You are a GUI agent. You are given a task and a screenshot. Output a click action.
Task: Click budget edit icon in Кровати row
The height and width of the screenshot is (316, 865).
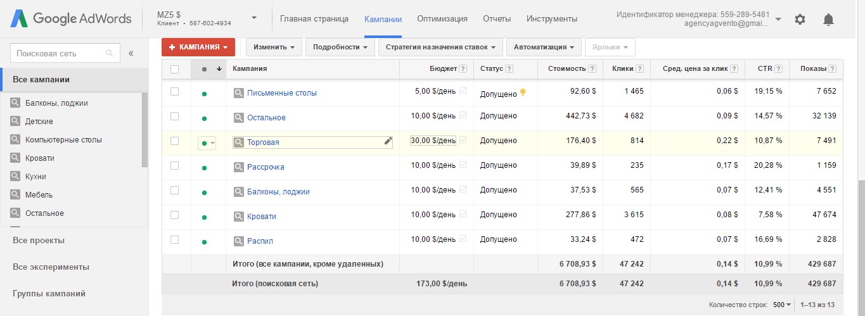coord(463,214)
